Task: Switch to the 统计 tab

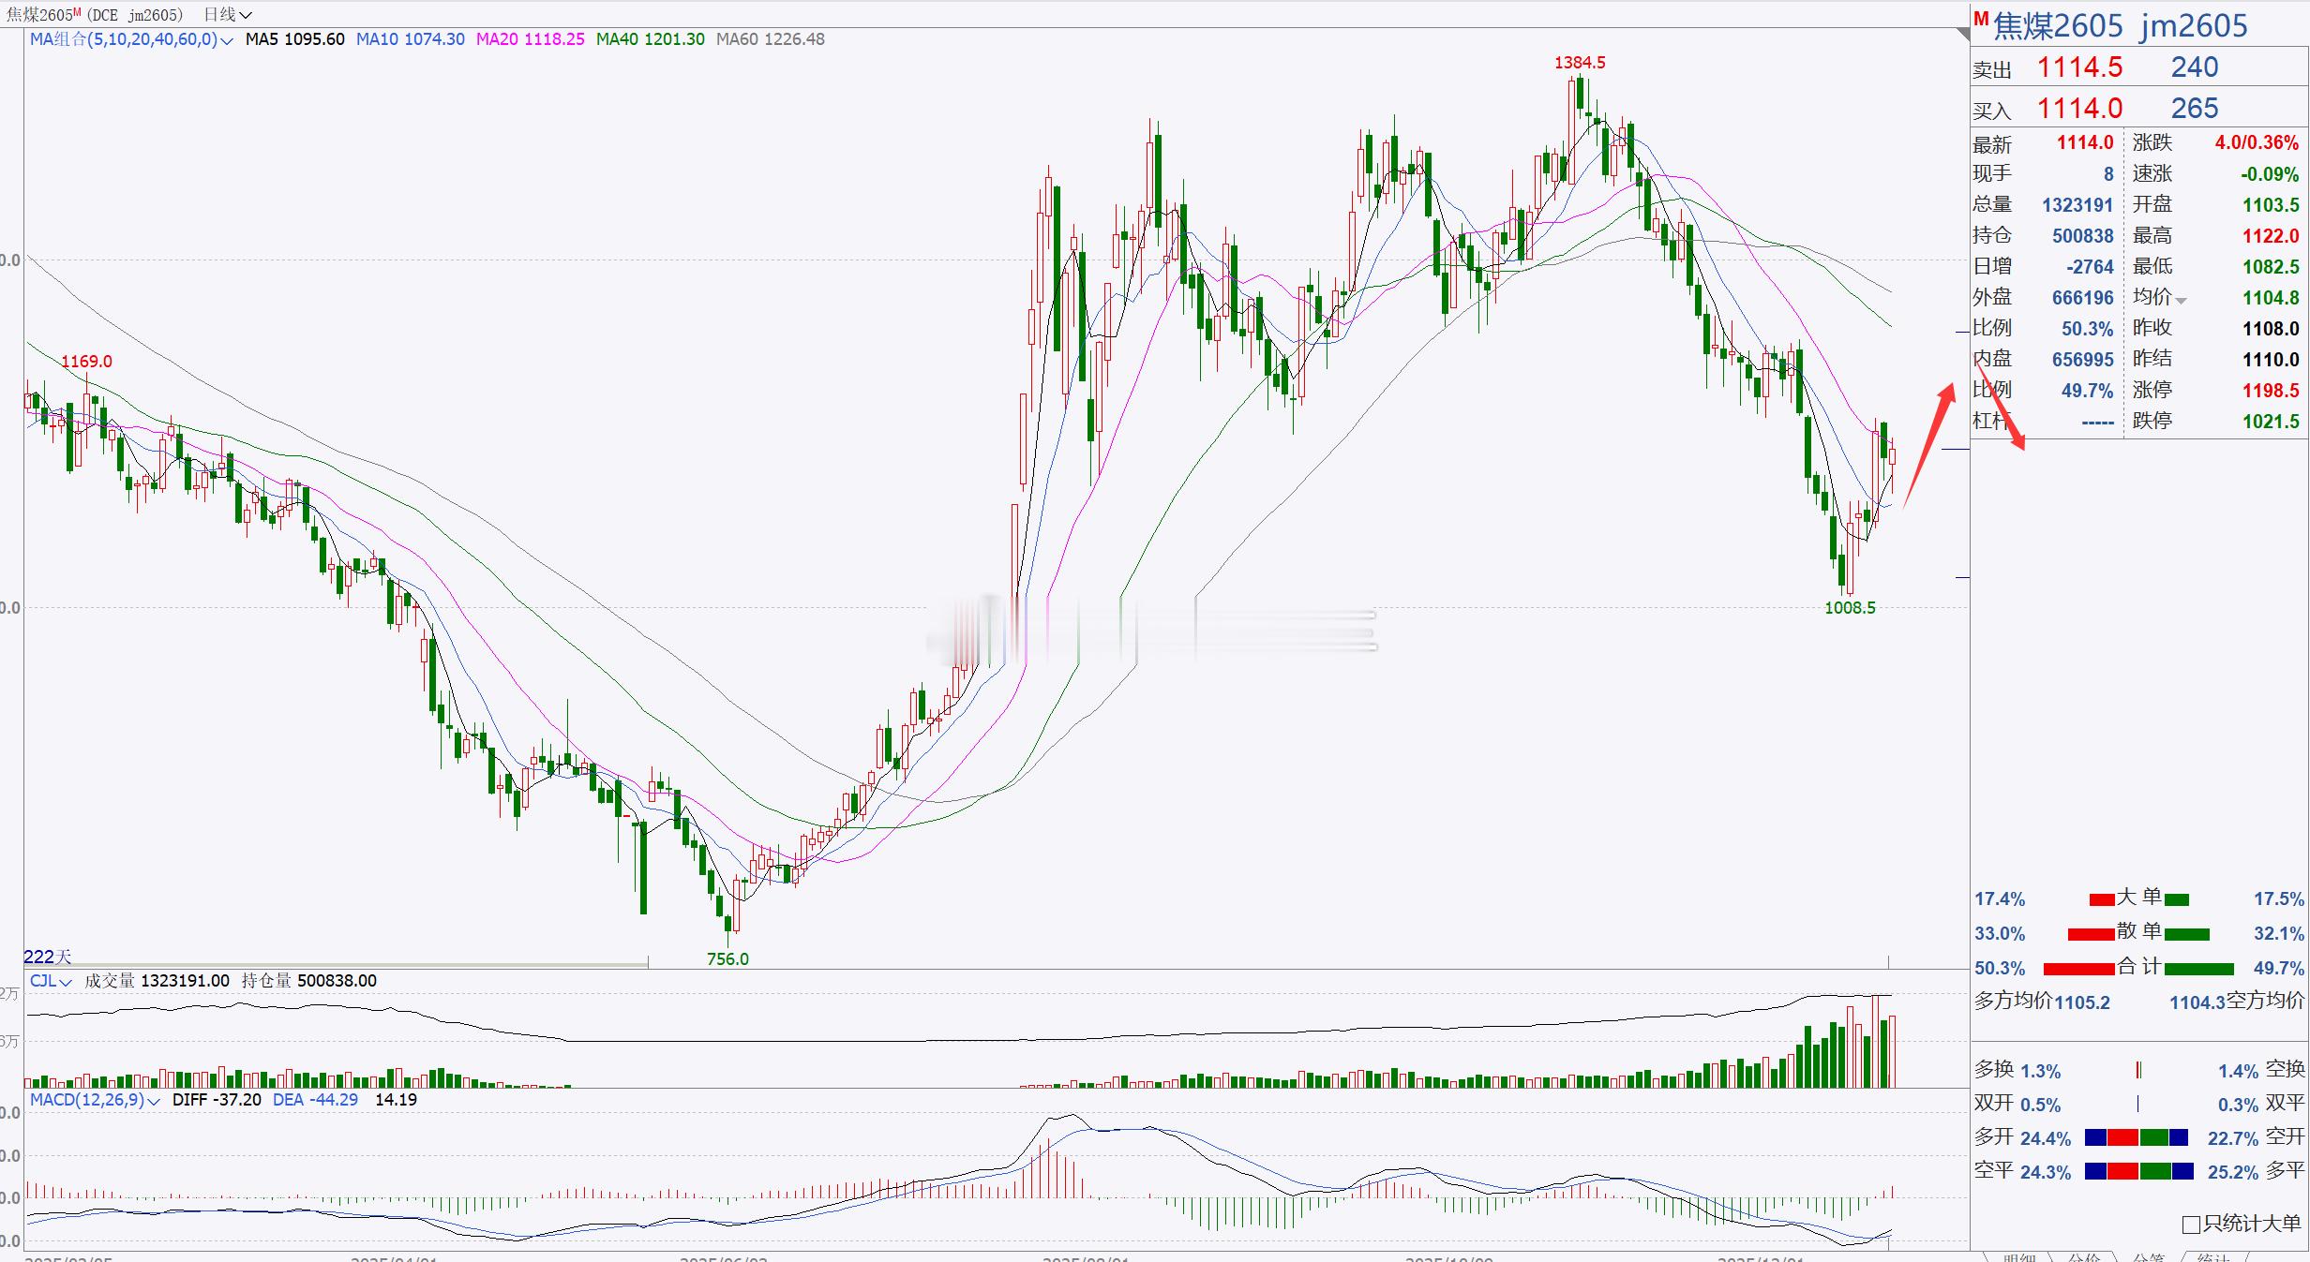Action: [x=2213, y=1257]
